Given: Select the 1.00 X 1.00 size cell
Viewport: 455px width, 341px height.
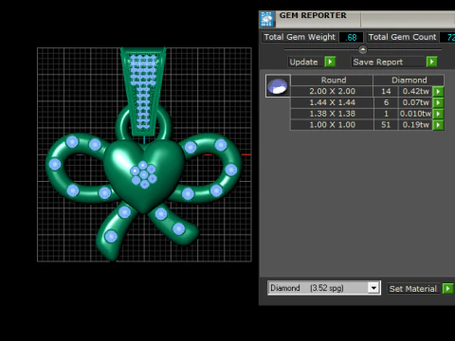Looking at the screenshot, I should [x=332, y=125].
